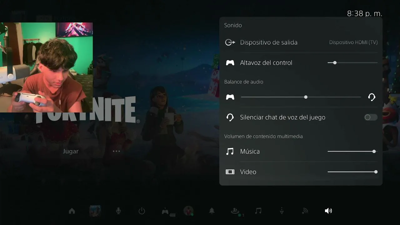Select Silenciar chat de voz del juego label
This screenshot has width=400, height=225.
(283, 117)
